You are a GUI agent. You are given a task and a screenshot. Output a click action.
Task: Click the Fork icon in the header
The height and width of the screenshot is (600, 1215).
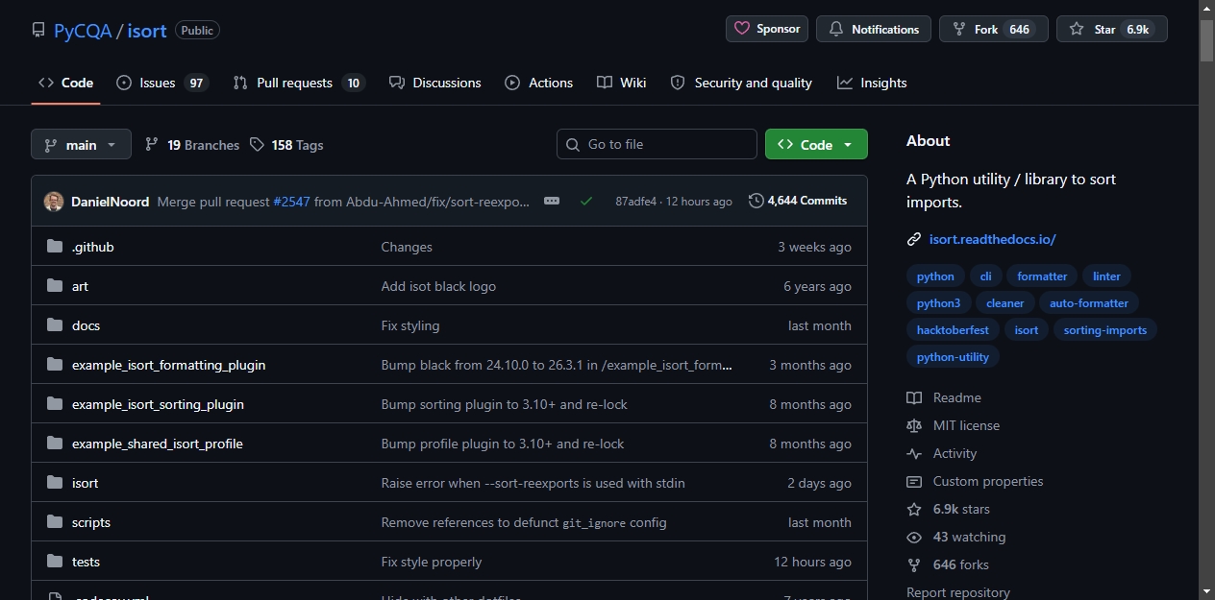coord(958,29)
